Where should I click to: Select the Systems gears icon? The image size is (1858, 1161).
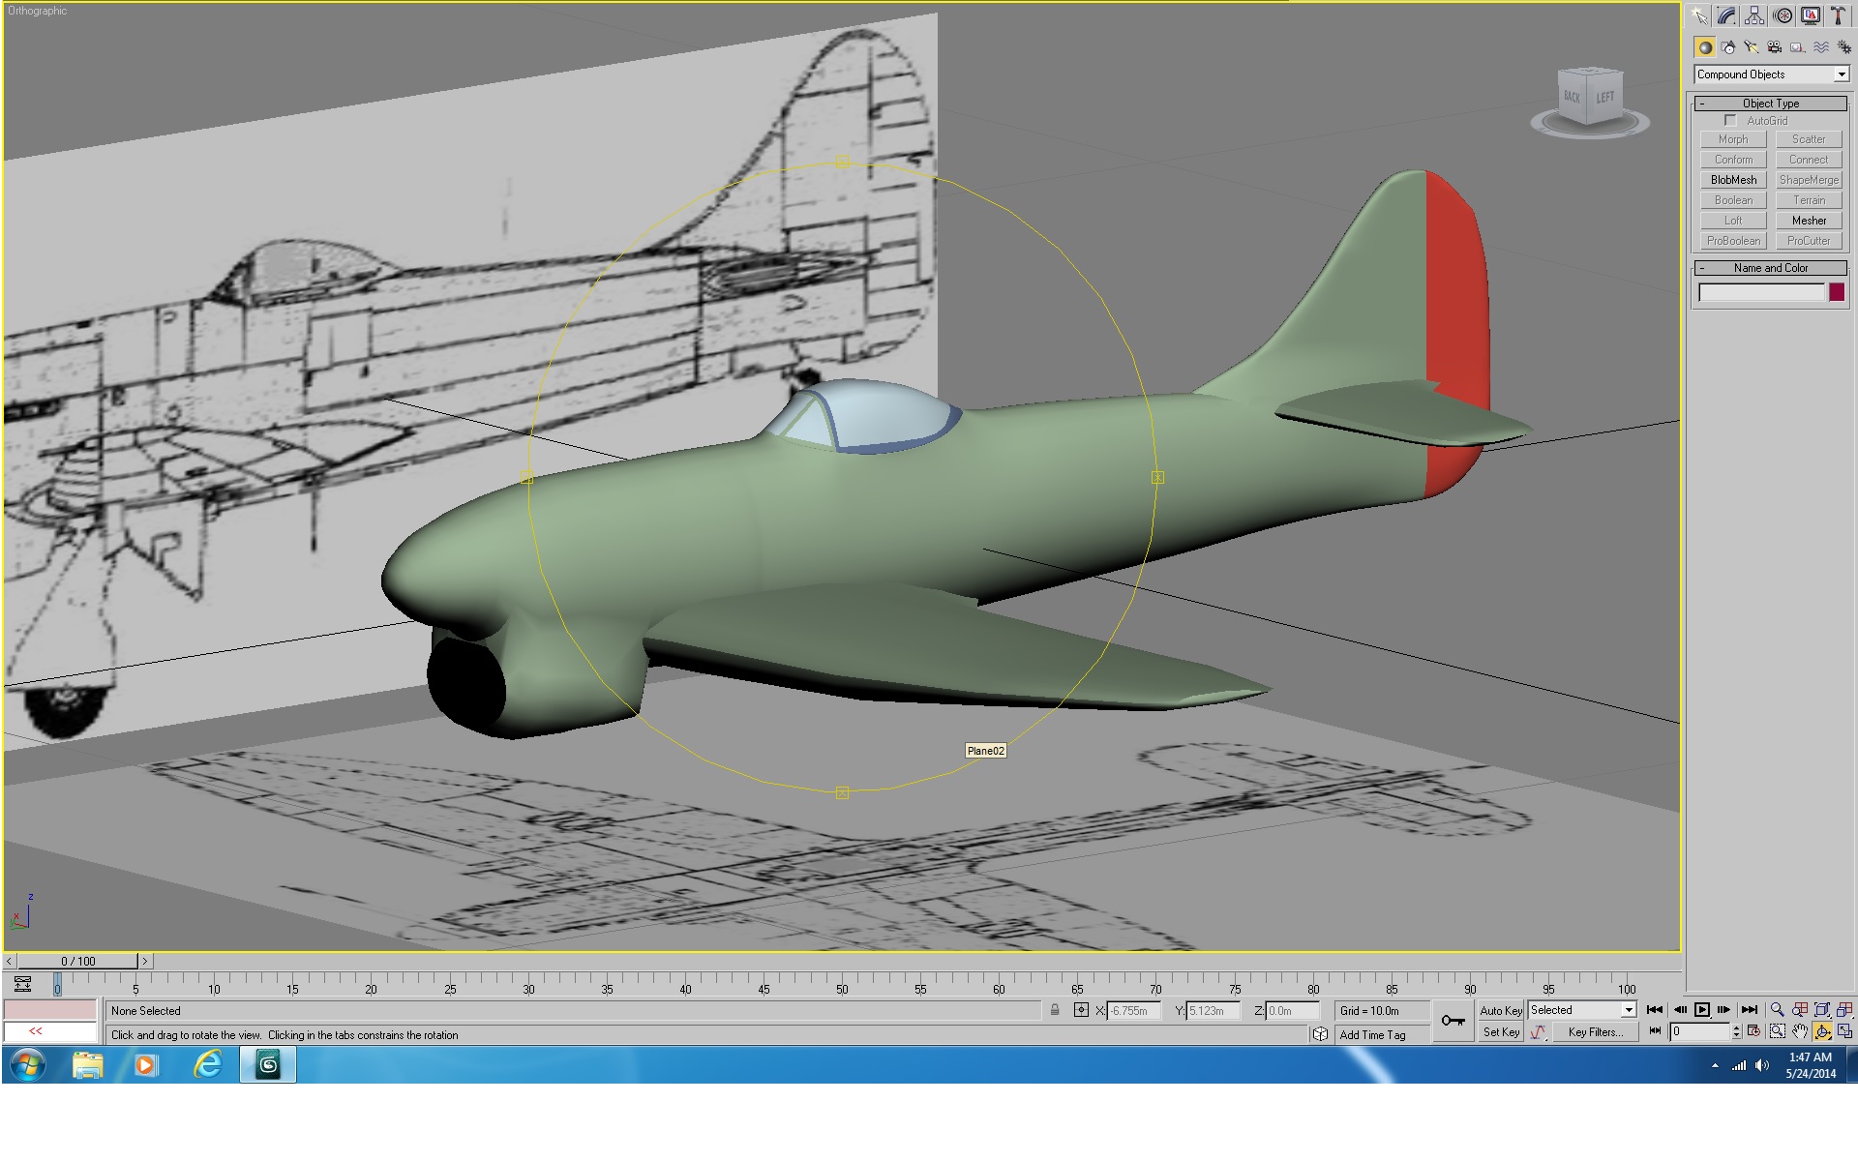(1843, 47)
